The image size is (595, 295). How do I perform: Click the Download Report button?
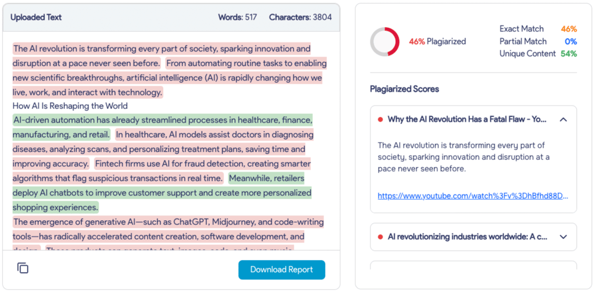(x=282, y=269)
